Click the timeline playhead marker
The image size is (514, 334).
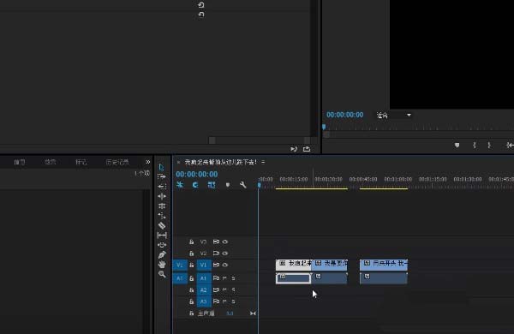(x=259, y=185)
